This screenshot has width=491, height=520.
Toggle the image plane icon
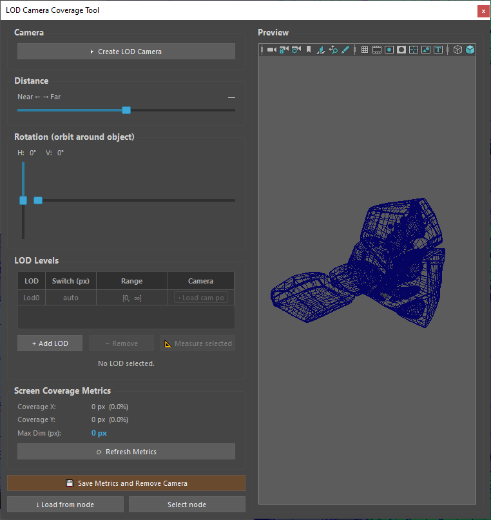[x=321, y=50]
